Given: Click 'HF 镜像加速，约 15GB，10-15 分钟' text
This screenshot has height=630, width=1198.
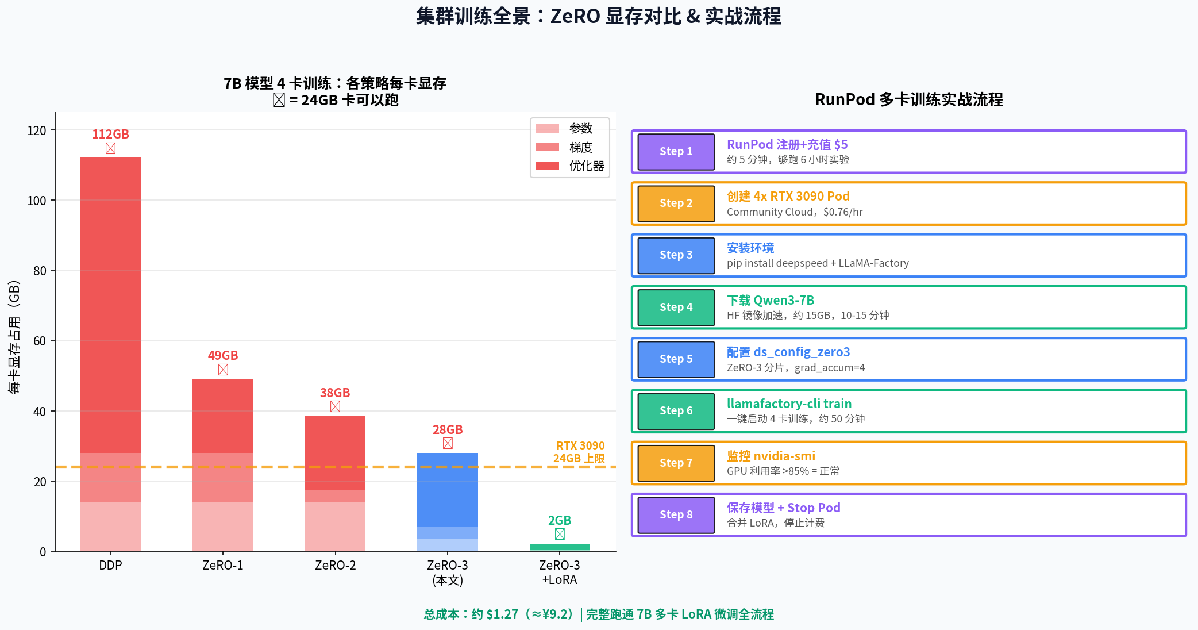Looking at the screenshot, I should pyautogui.click(x=808, y=316).
